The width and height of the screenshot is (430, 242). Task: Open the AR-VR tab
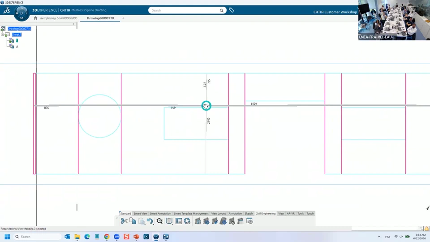pyautogui.click(x=291, y=213)
